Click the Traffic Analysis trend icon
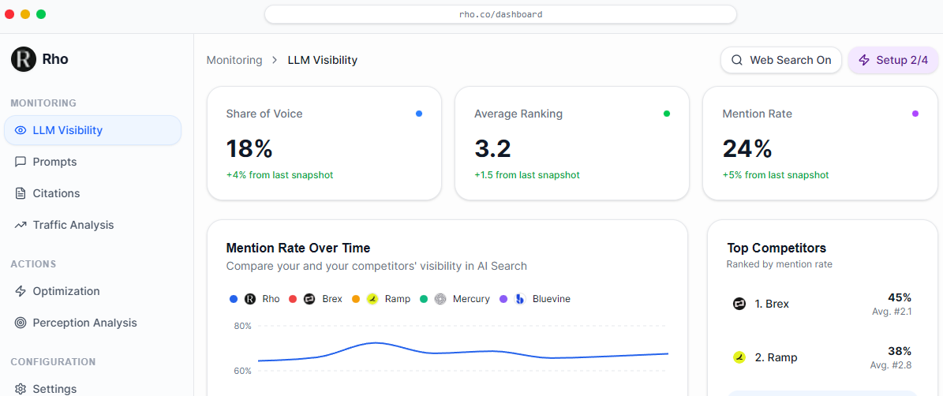This screenshot has height=396, width=943. tap(21, 225)
